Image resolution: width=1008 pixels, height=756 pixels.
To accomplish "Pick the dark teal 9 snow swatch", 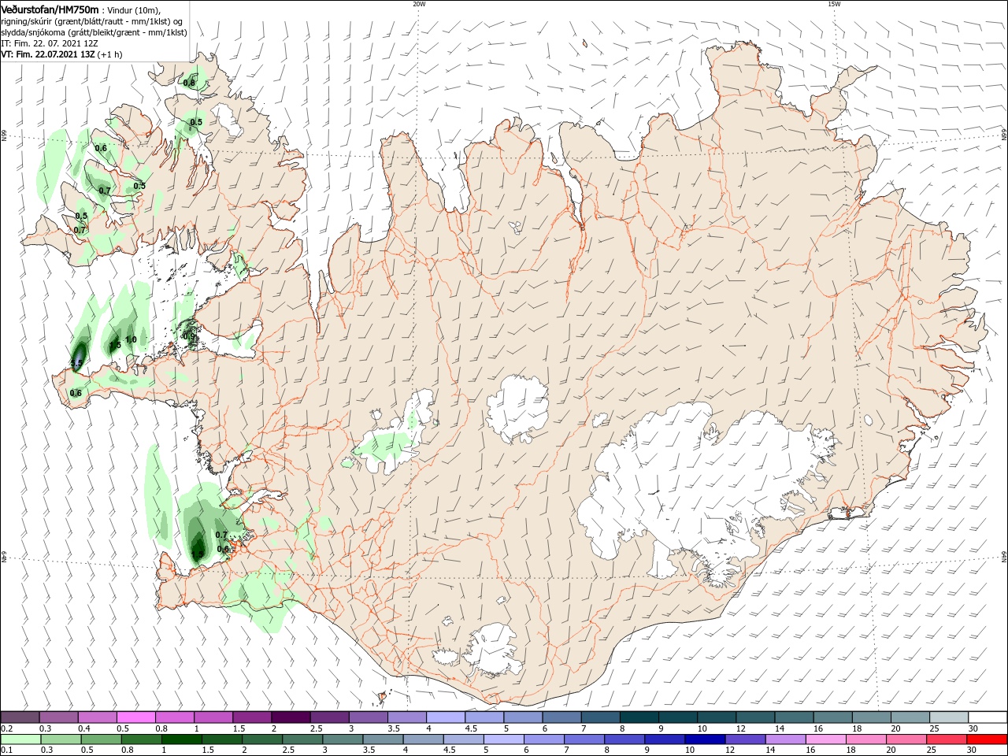I will [677, 717].
